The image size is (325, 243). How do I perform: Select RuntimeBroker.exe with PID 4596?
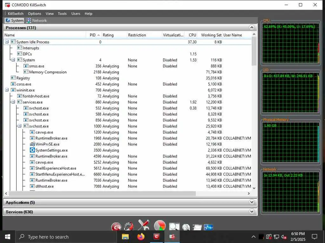[x=128, y=156]
